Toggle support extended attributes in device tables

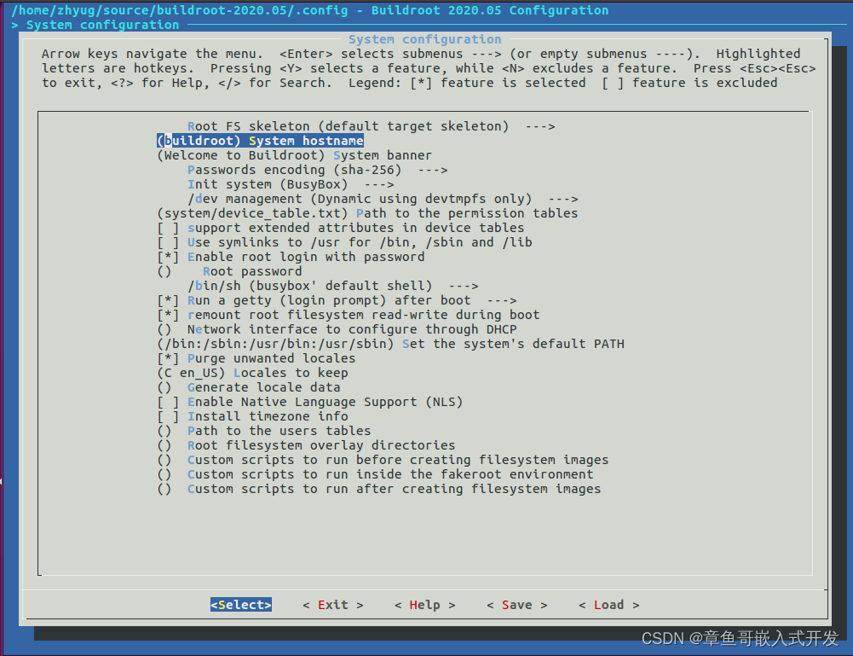[341, 228]
